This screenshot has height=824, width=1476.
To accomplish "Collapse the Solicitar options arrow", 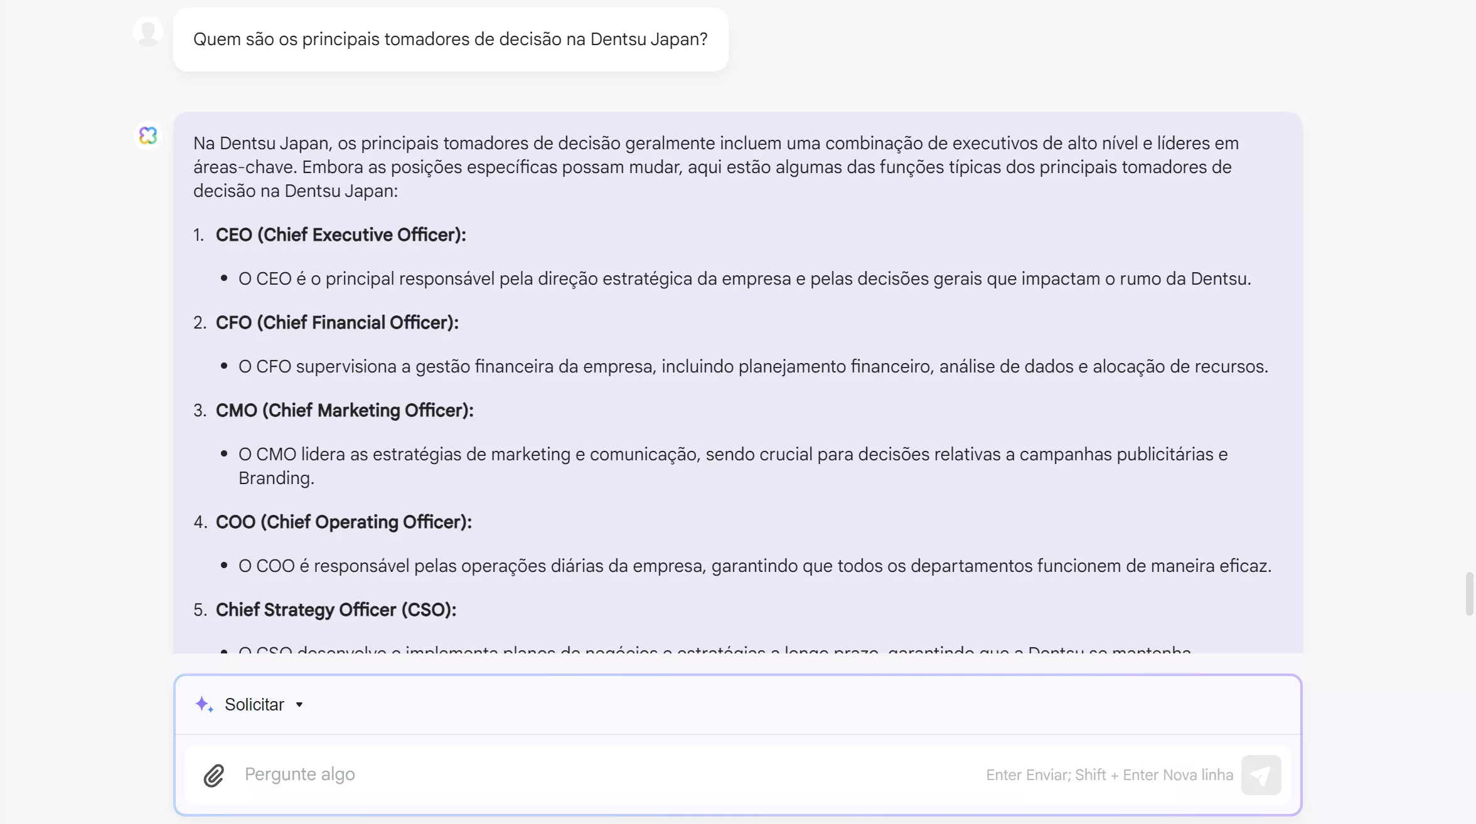I will point(299,705).
